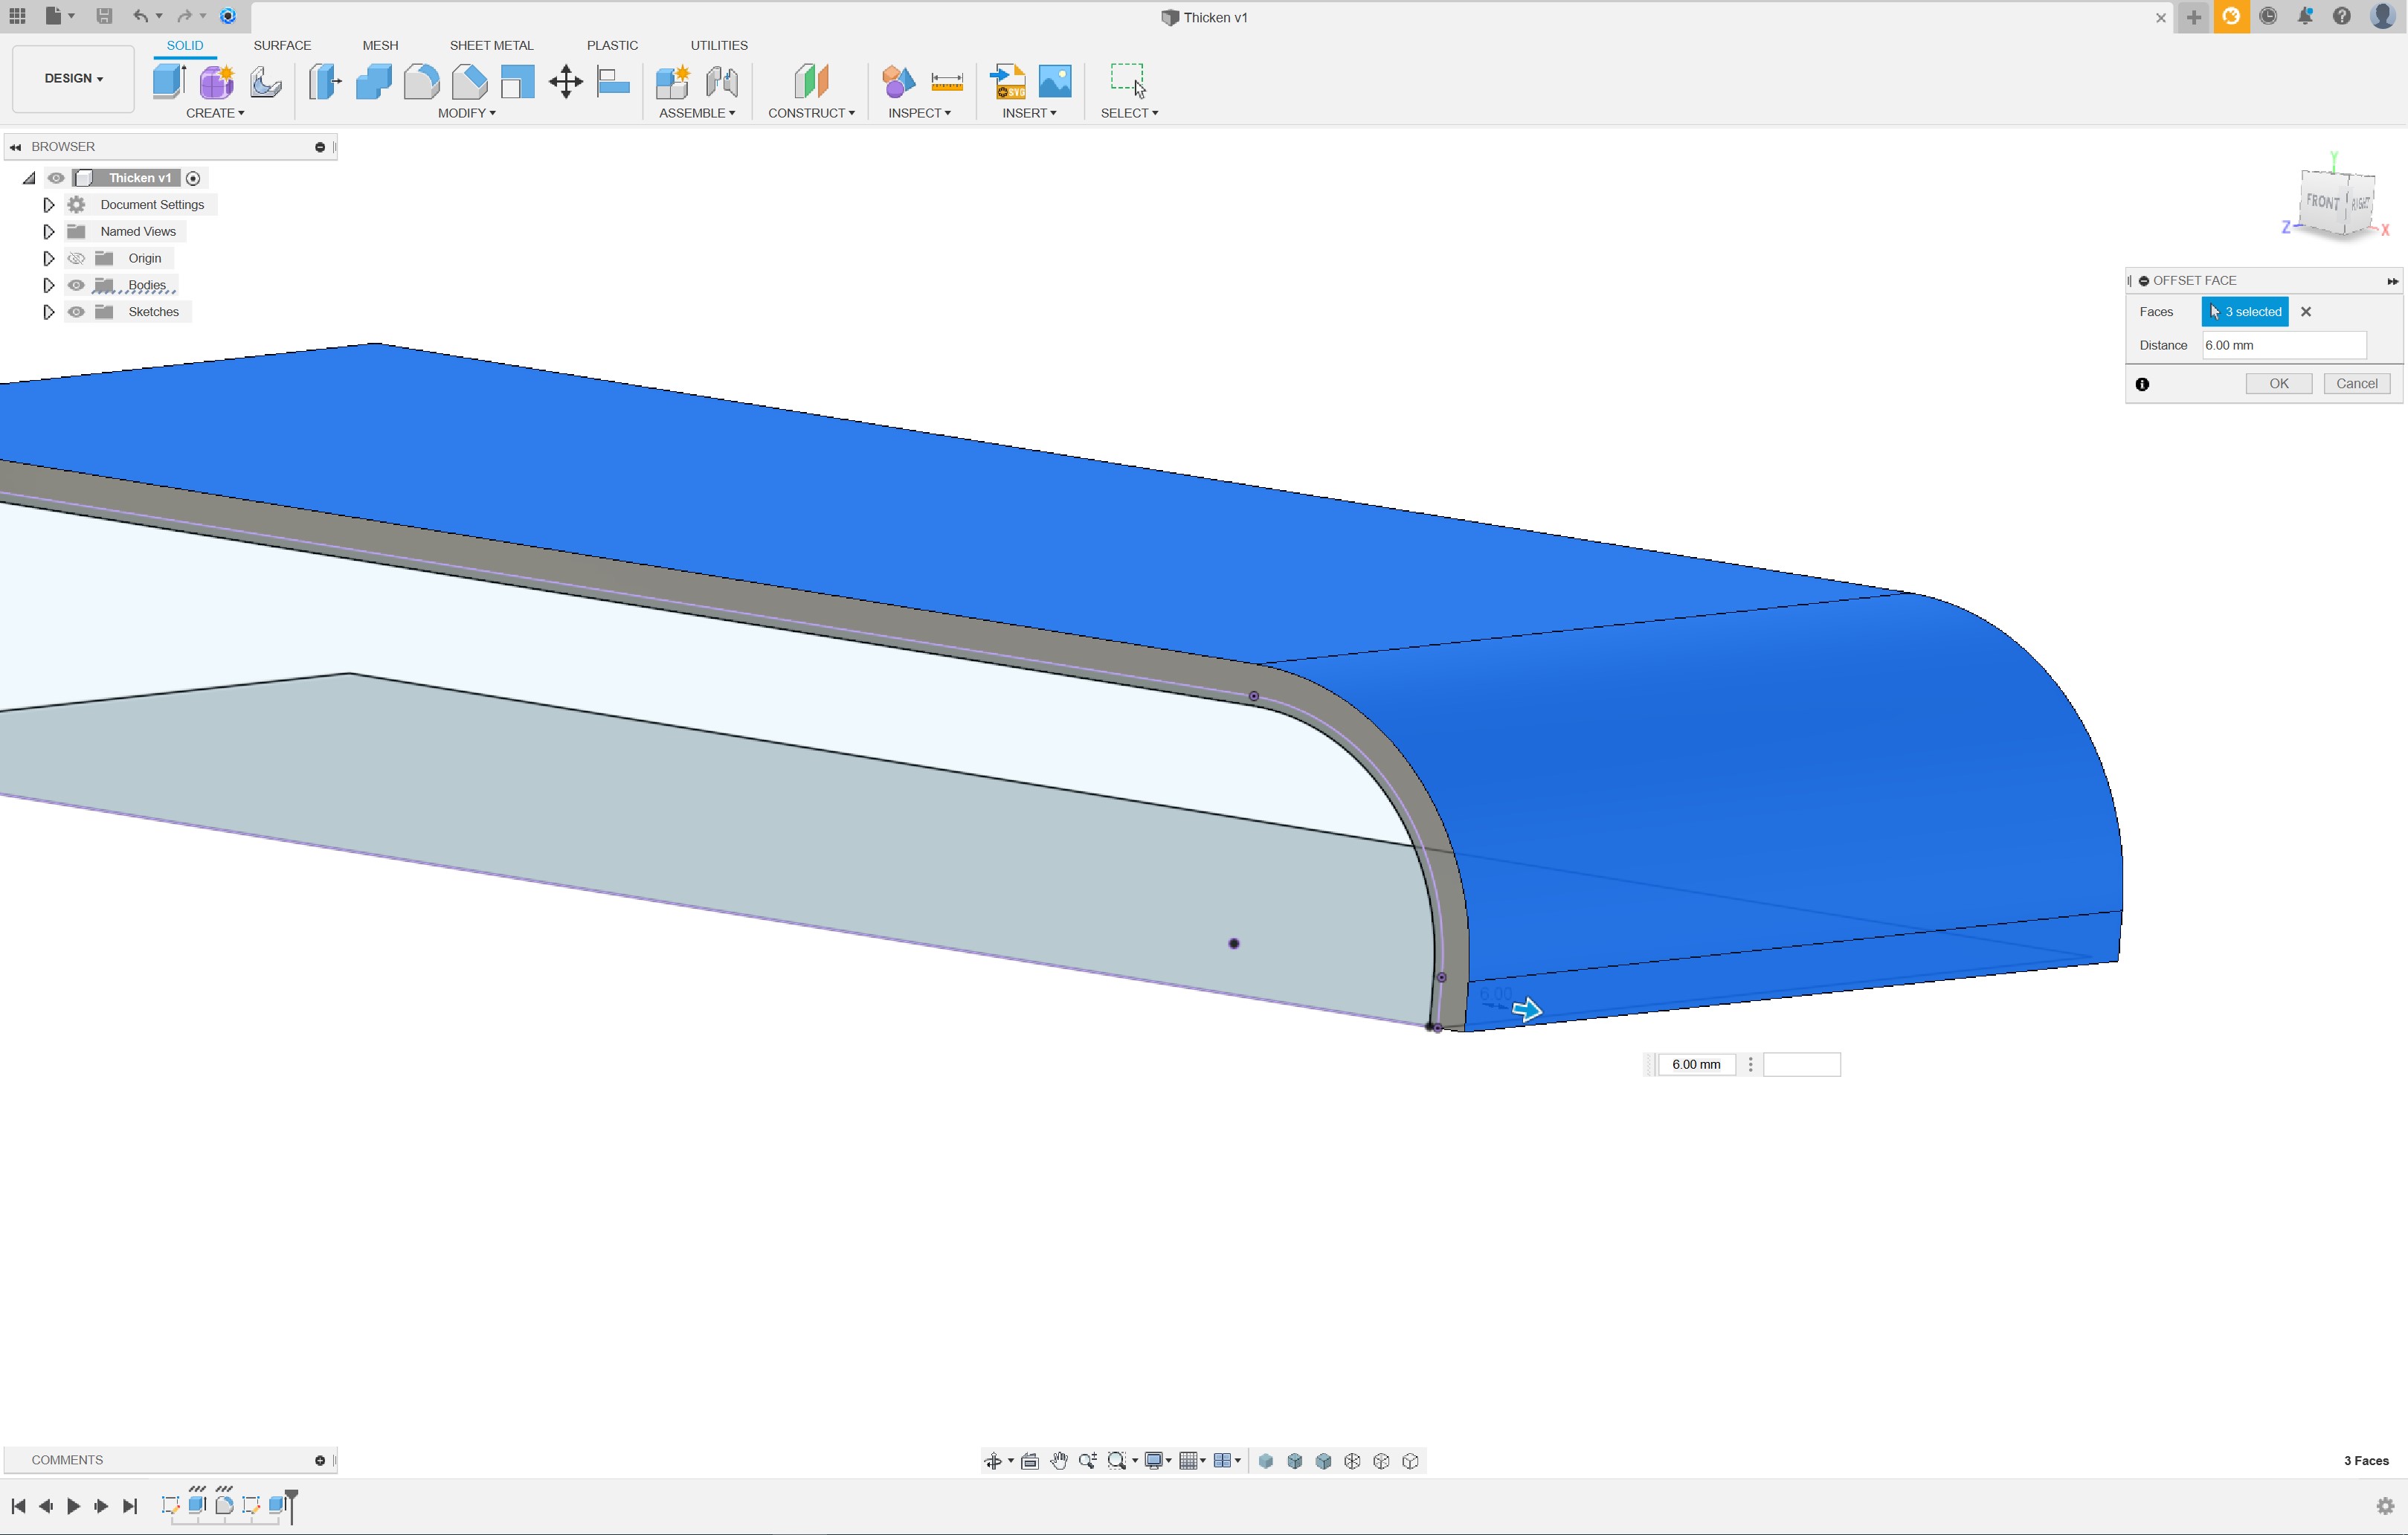This screenshot has height=1535, width=2408.
Task: Select the Shell tool
Action: [x=517, y=81]
